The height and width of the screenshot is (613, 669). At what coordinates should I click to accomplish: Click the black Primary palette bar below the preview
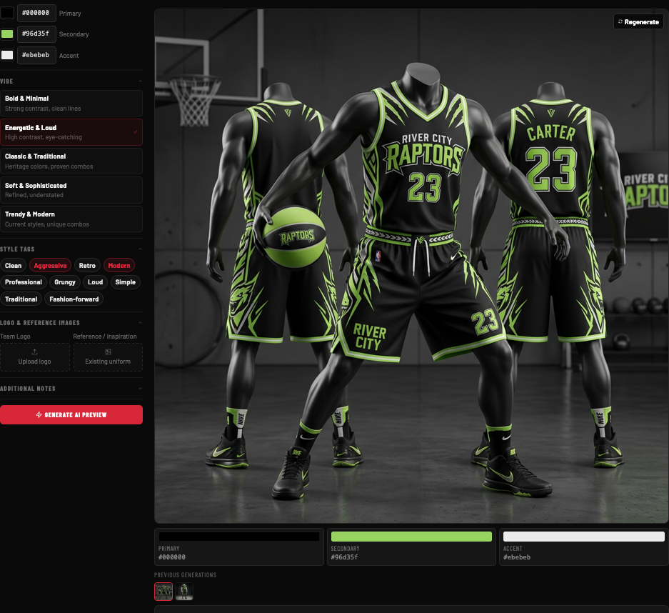tap(239, 537)
